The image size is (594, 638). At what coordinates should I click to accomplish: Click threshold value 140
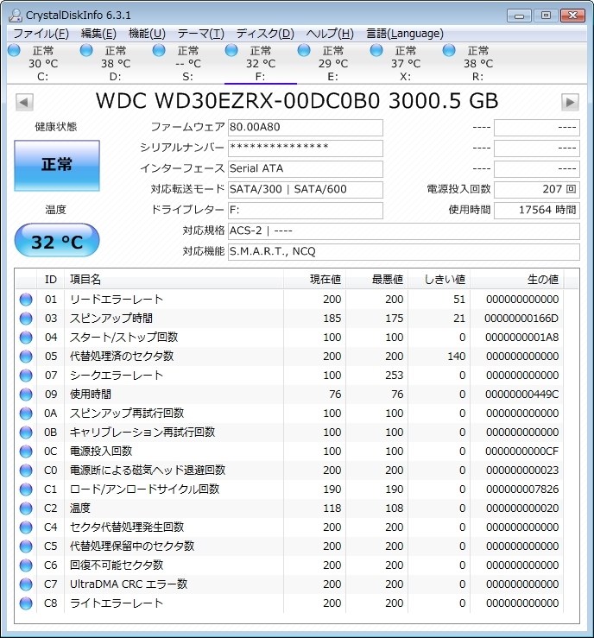click(x=457, y=357)
